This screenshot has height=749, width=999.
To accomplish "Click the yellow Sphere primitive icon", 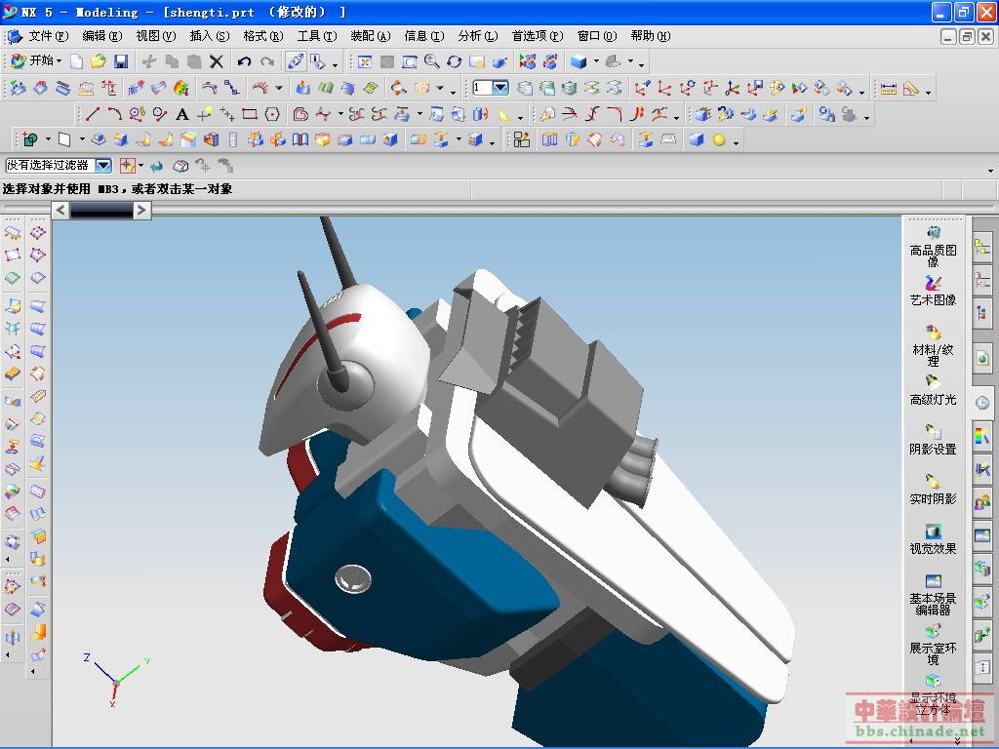I will [x=719, y=139].
